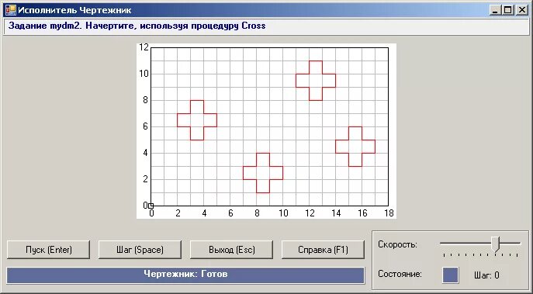533x294 pixels.
Task: Click the Задание mydm2 task description text
Action: [137, 26]
